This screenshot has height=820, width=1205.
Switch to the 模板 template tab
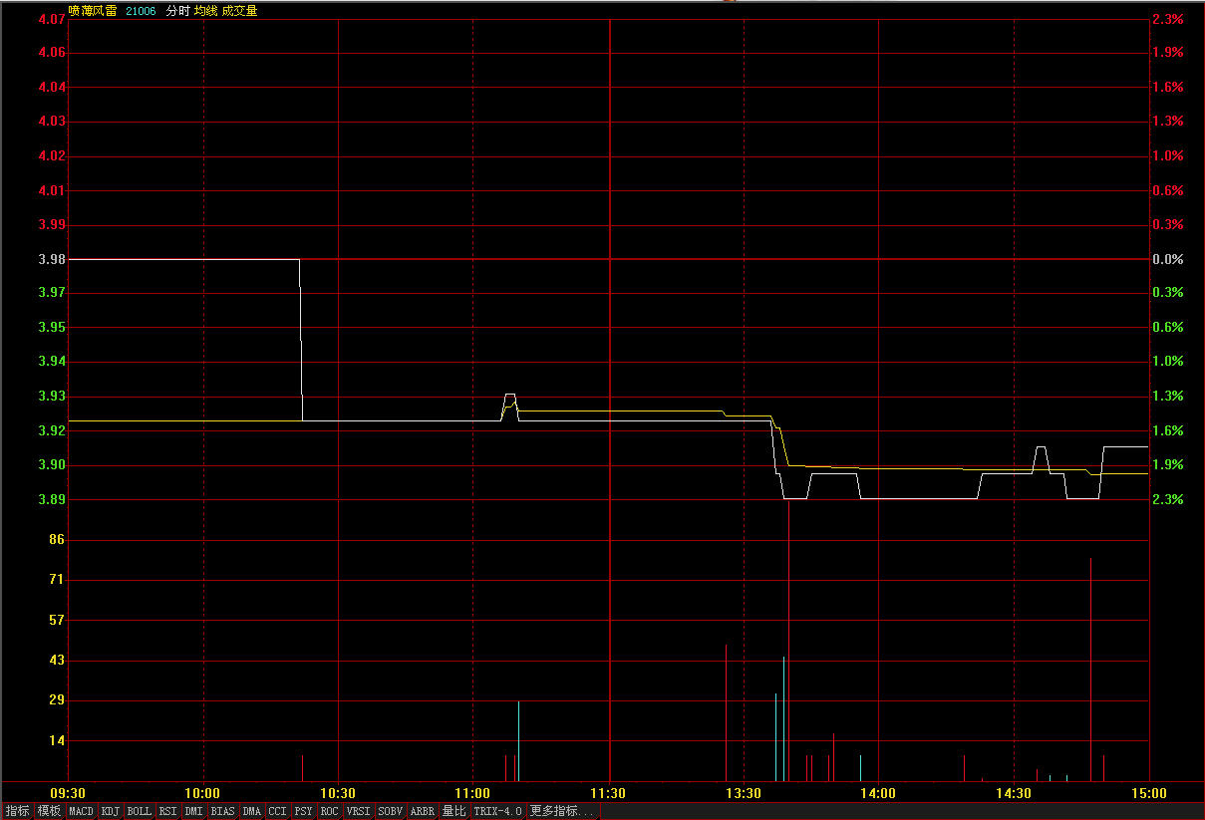click(x=49, y=811)
